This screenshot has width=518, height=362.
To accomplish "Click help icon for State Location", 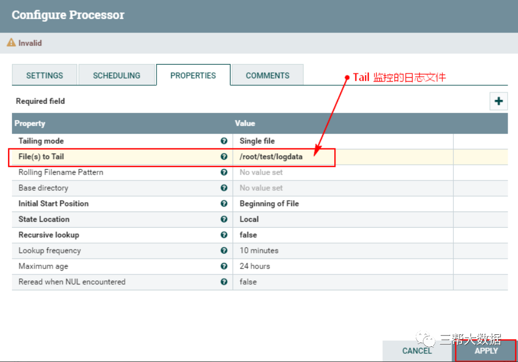I will (x=224, y=220).
